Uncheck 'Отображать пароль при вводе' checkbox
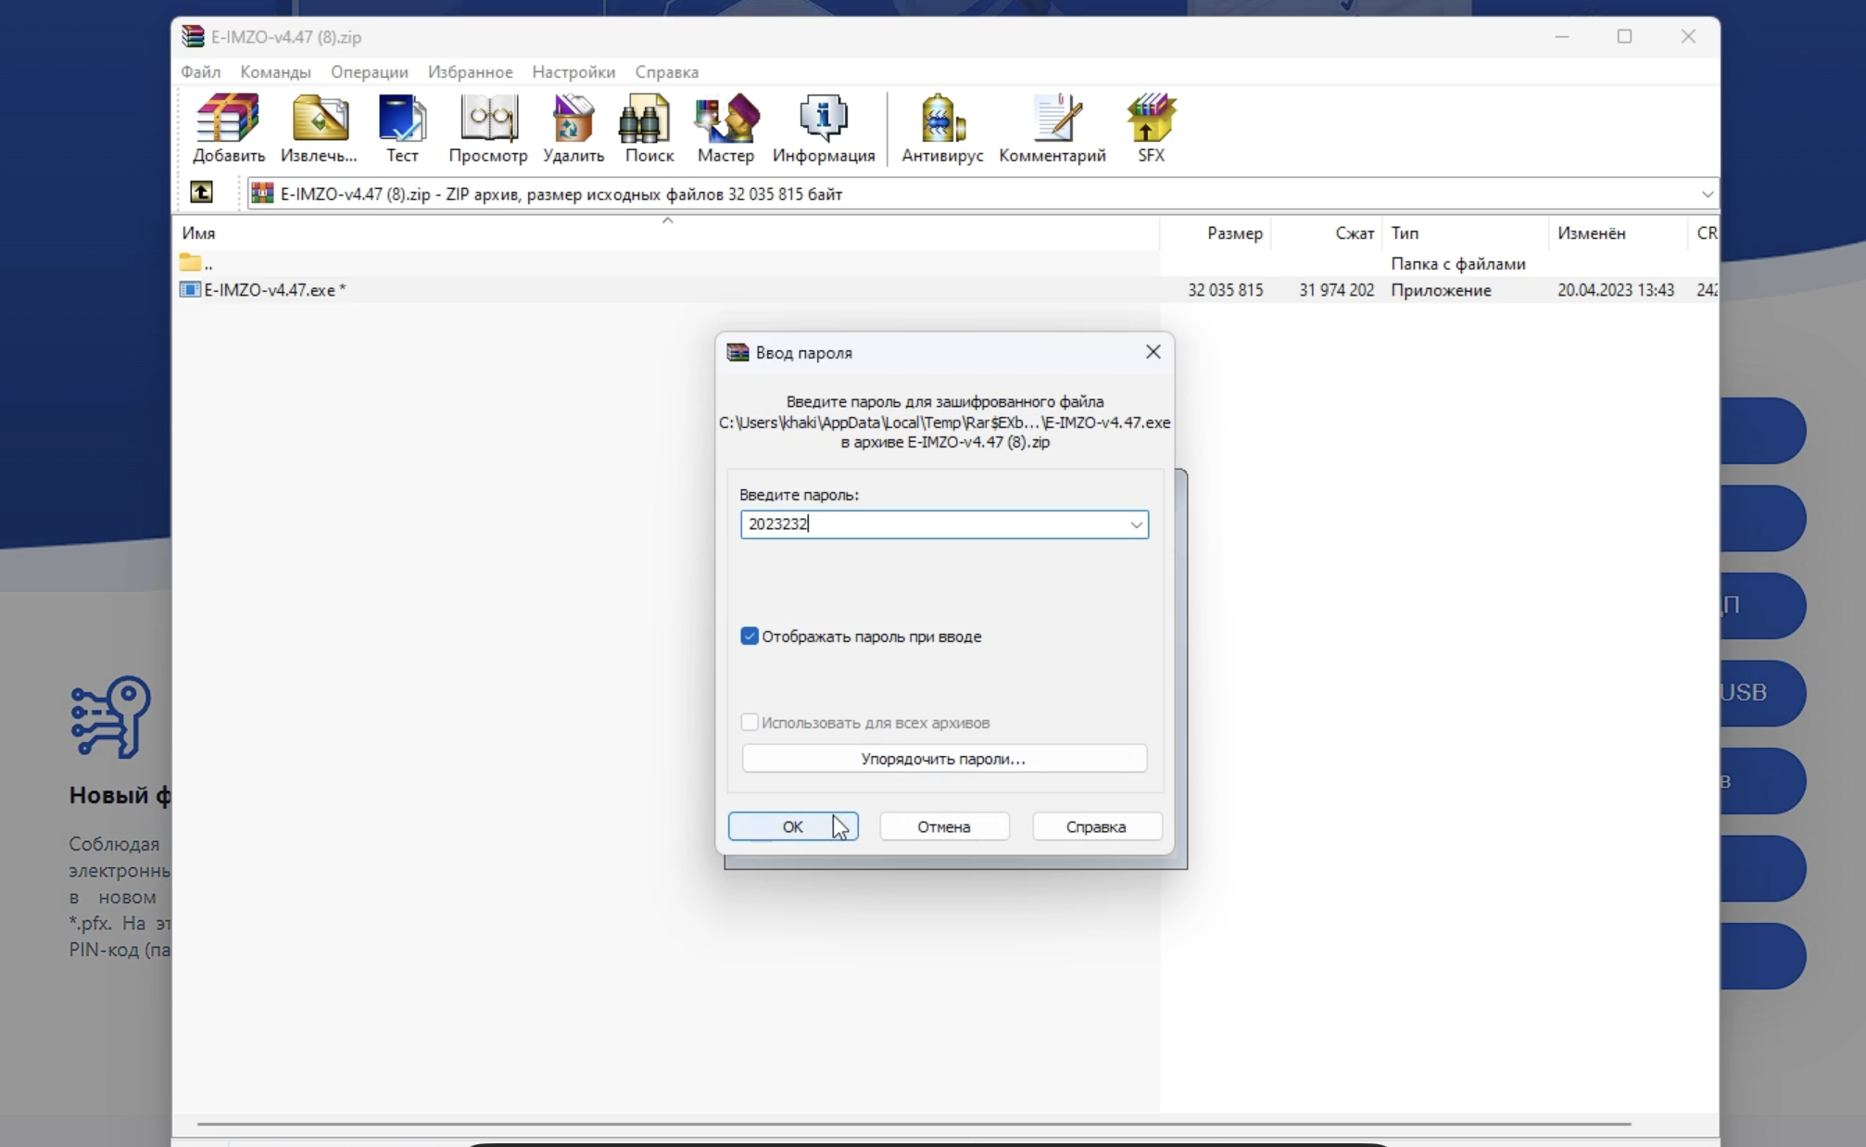1866x1147 pixels. pyautogui.click(x=750, y=637)
